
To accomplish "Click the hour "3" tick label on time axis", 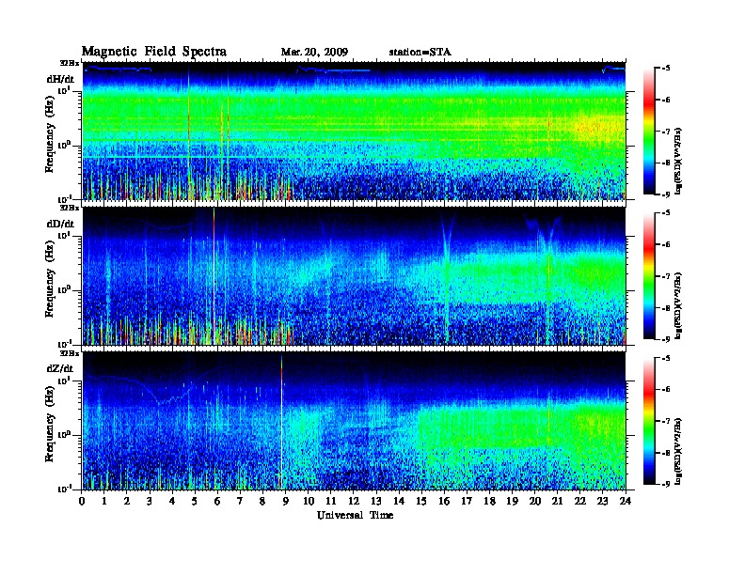I will click(x=150, y=501).
